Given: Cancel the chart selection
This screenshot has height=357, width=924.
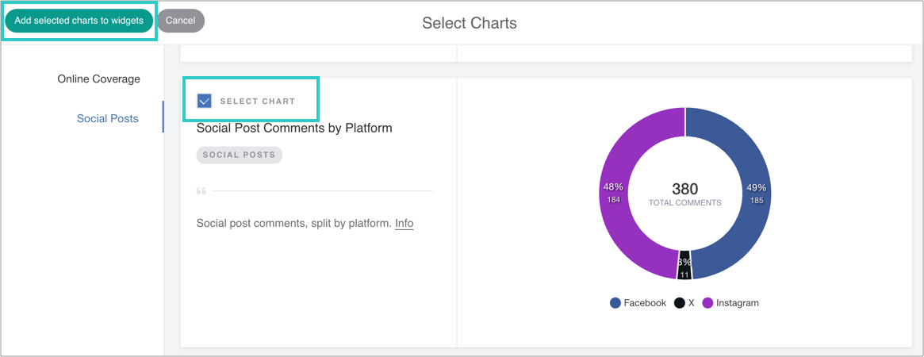Looking at the screenshot, I should [181, 21].
